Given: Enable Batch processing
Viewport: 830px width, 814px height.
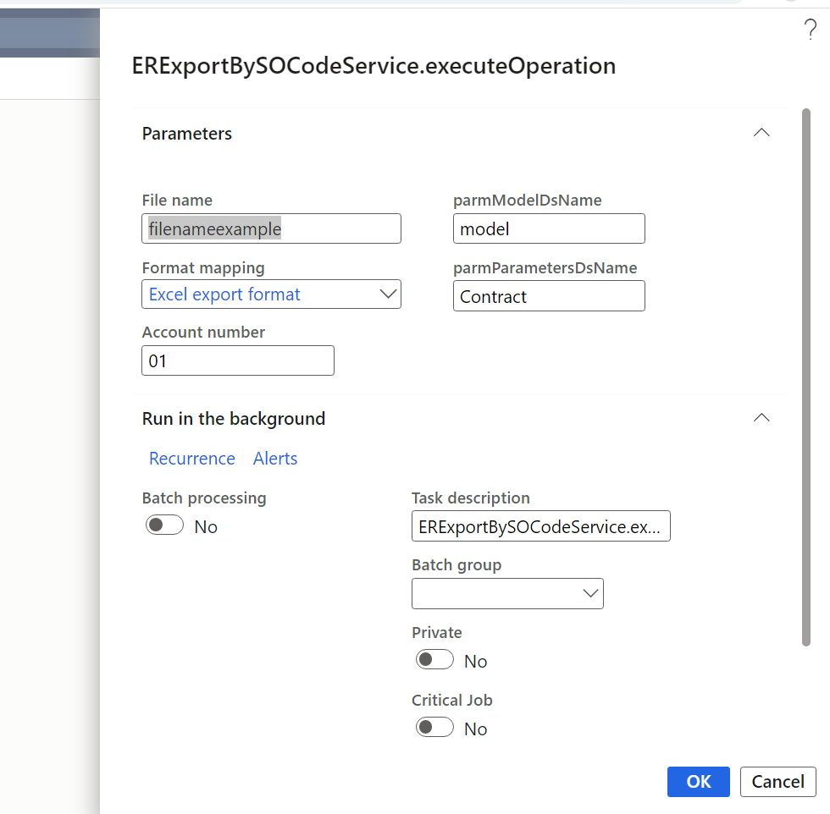Looking at the screenshot, I should tap(164, 525).
